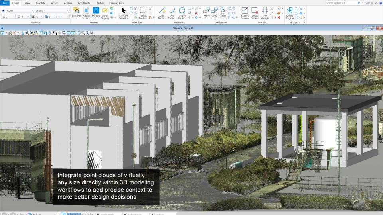Screen dimensions: 383x215
Task: Open the Attach Tools menu
Action: pos(86,13)
